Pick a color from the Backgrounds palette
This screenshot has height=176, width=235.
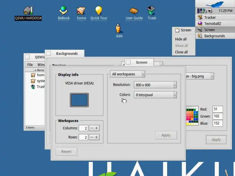(x=192, y=116)
